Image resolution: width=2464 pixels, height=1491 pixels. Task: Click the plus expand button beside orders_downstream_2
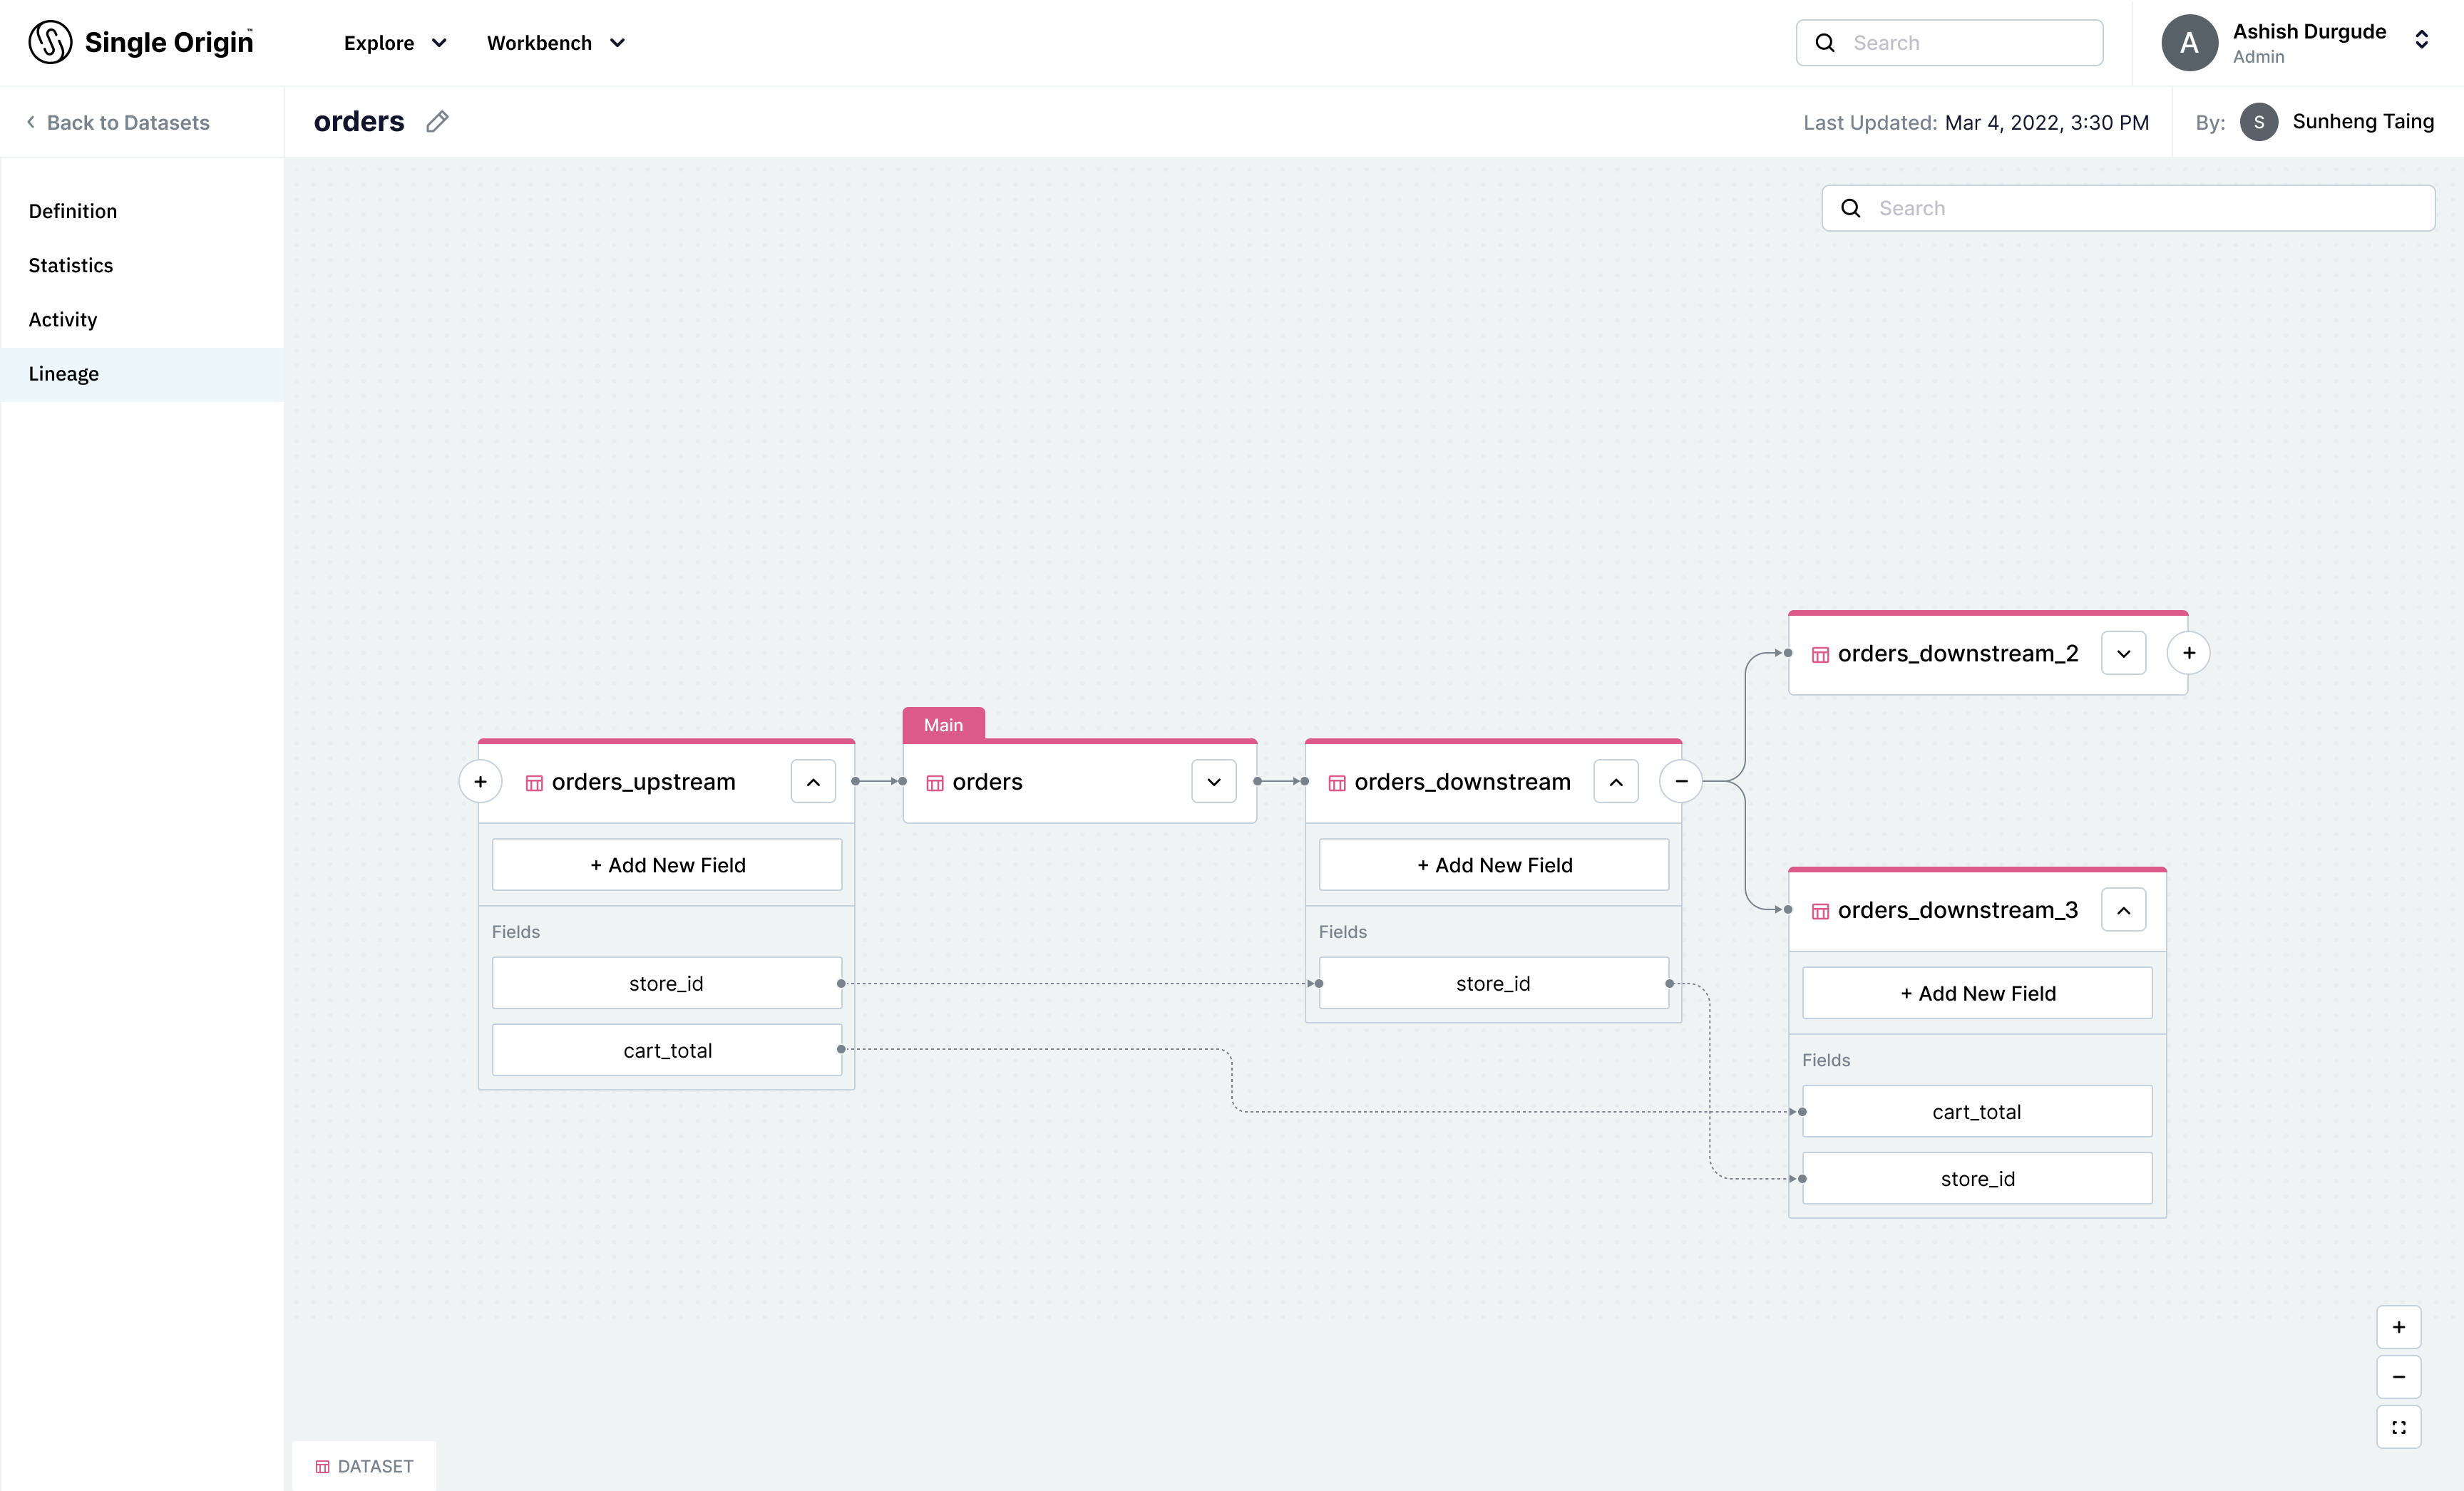pos(2188,654)
